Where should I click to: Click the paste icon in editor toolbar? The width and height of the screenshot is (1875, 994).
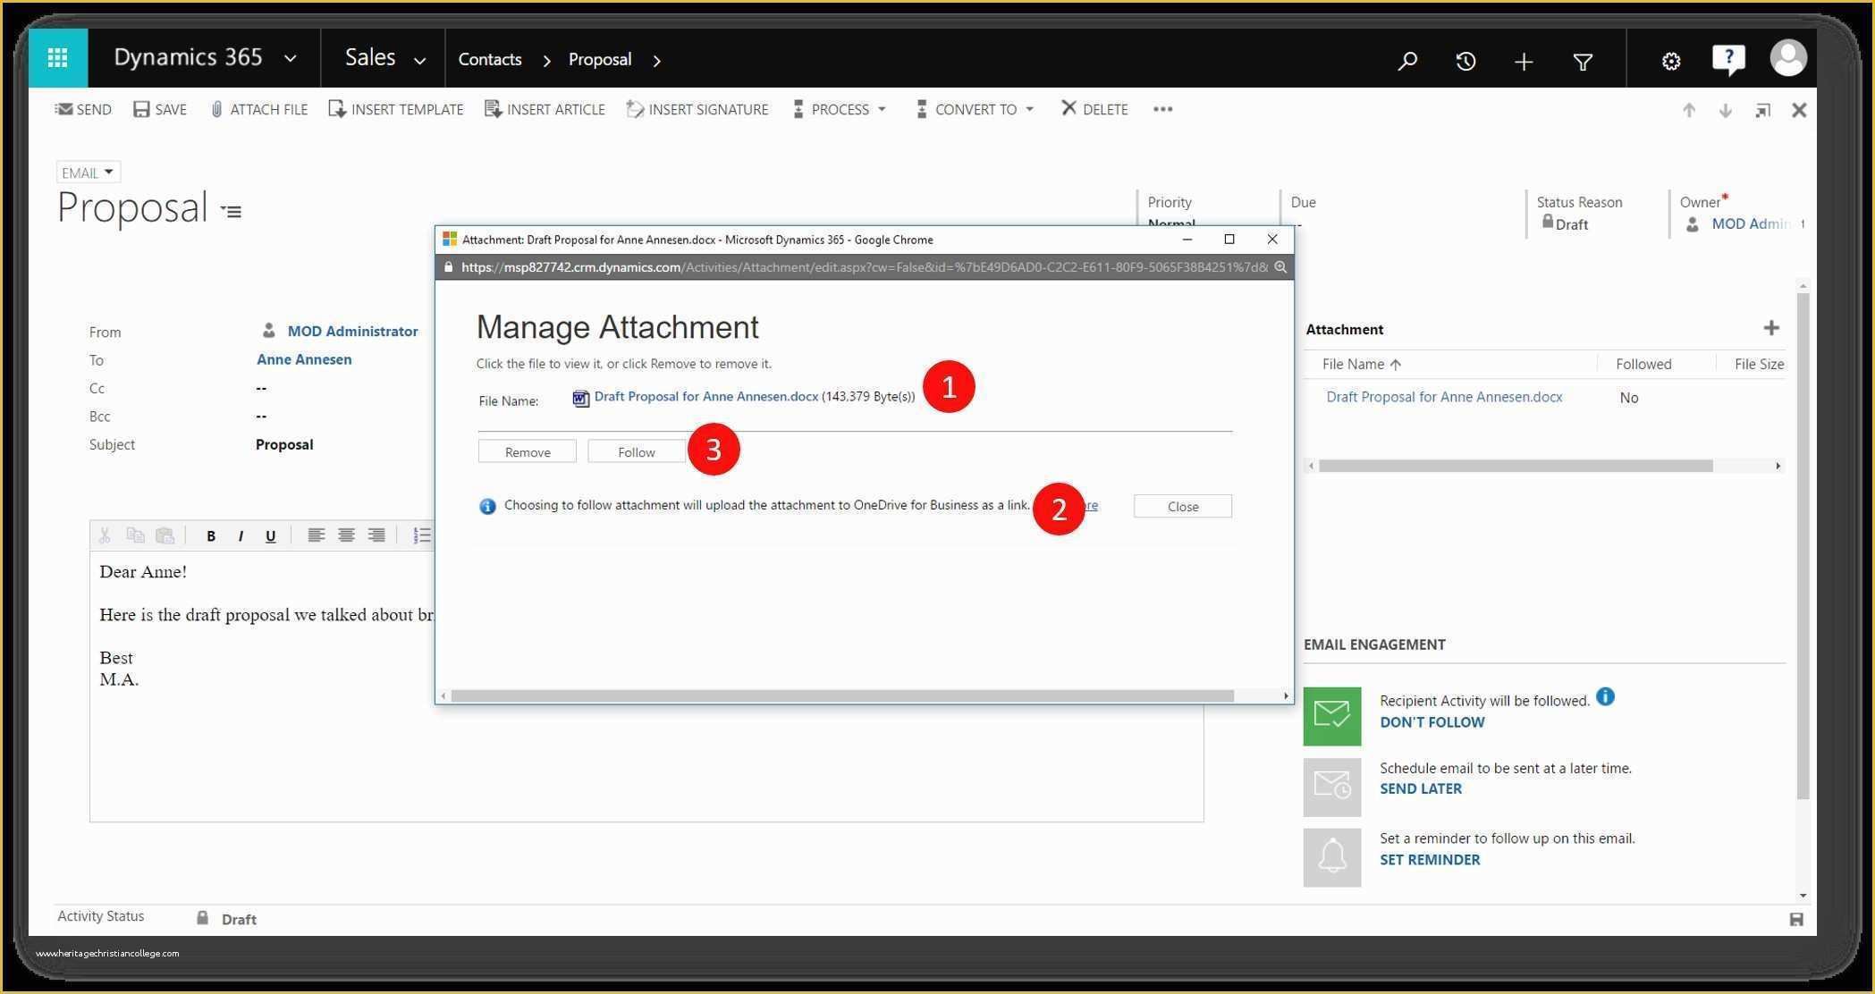tap(165, 535)
